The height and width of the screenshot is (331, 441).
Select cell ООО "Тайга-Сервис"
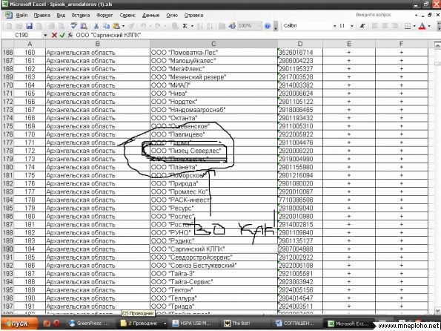(x=213, y=282)
